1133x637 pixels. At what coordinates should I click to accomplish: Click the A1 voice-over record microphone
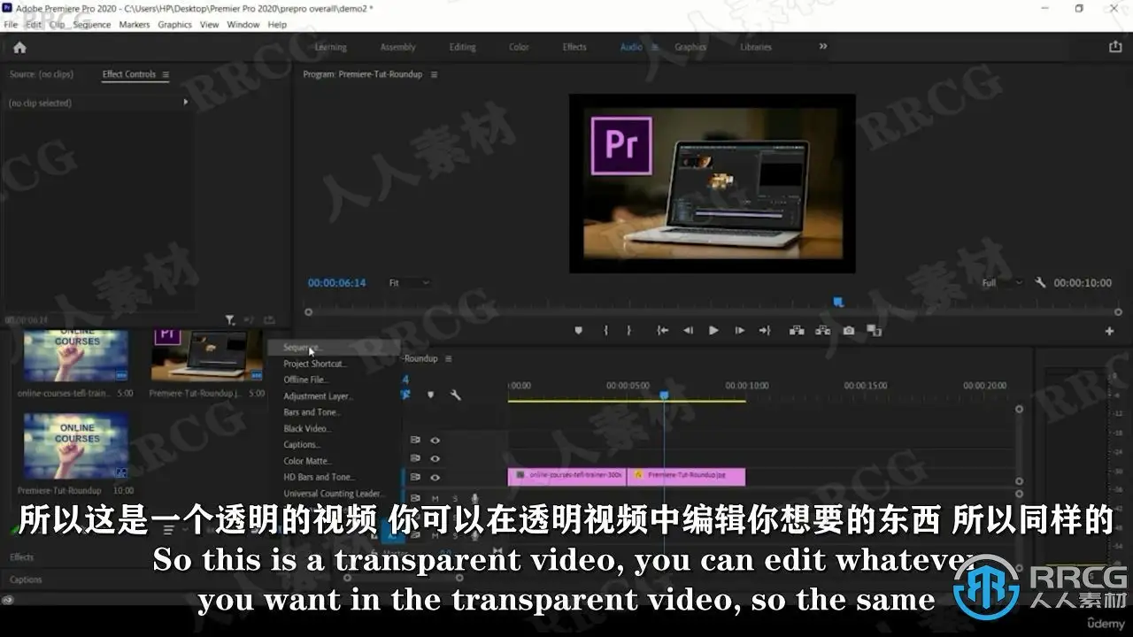click(474, 499)
